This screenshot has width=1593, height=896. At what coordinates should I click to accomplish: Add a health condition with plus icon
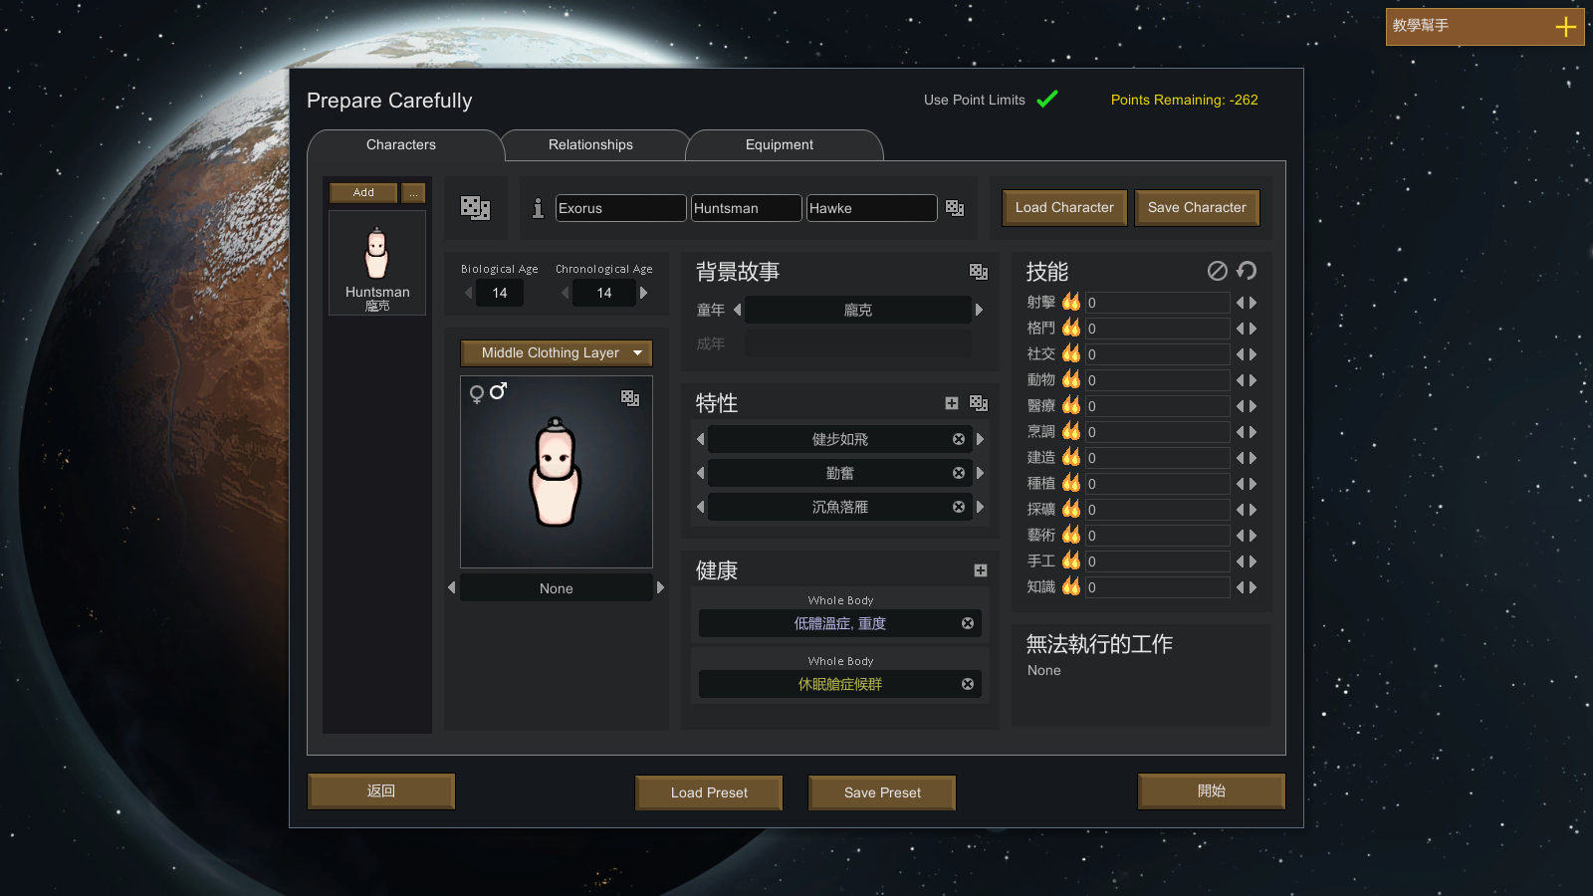tap(981, 570)
